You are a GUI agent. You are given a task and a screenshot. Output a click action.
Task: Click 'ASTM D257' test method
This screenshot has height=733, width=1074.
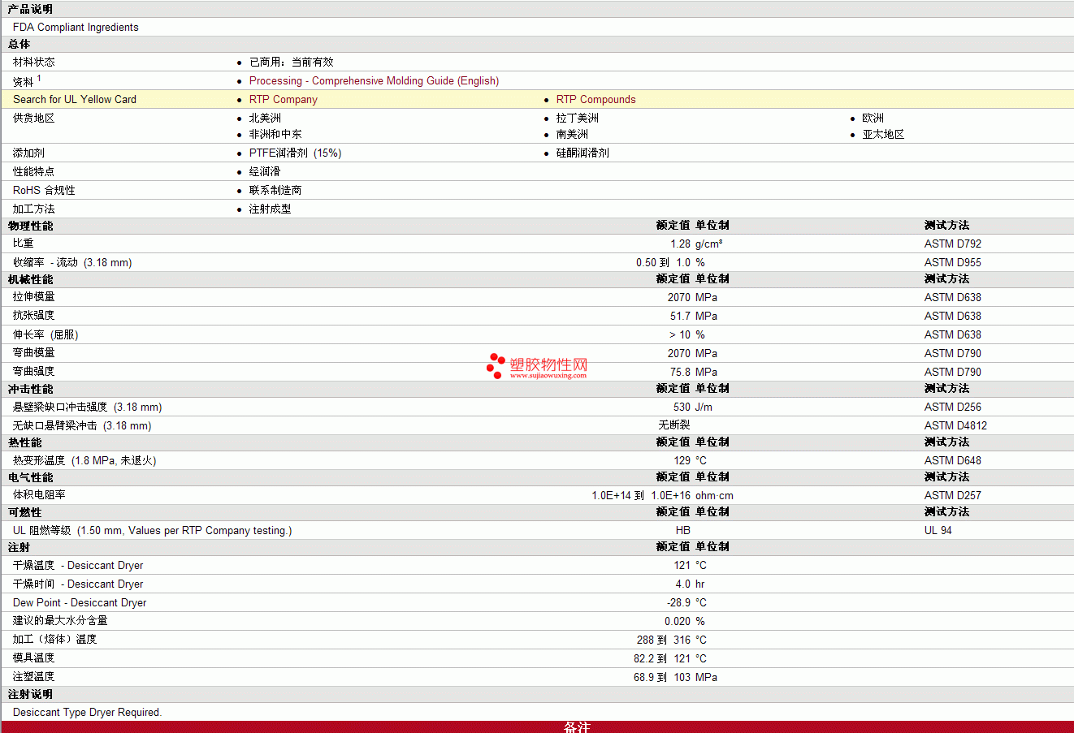pyautogui.click(x=952, y=495)
